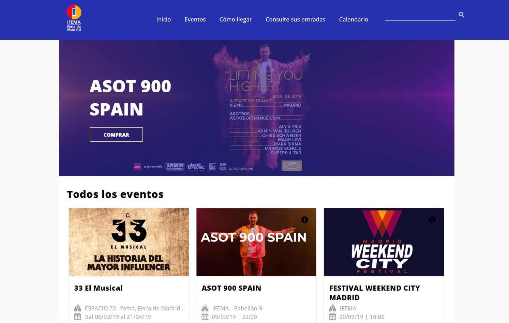The height and width of the screenshot is (323, 509).
Task: Open Cómo llegar page
Action: click(x=236, y=19)
